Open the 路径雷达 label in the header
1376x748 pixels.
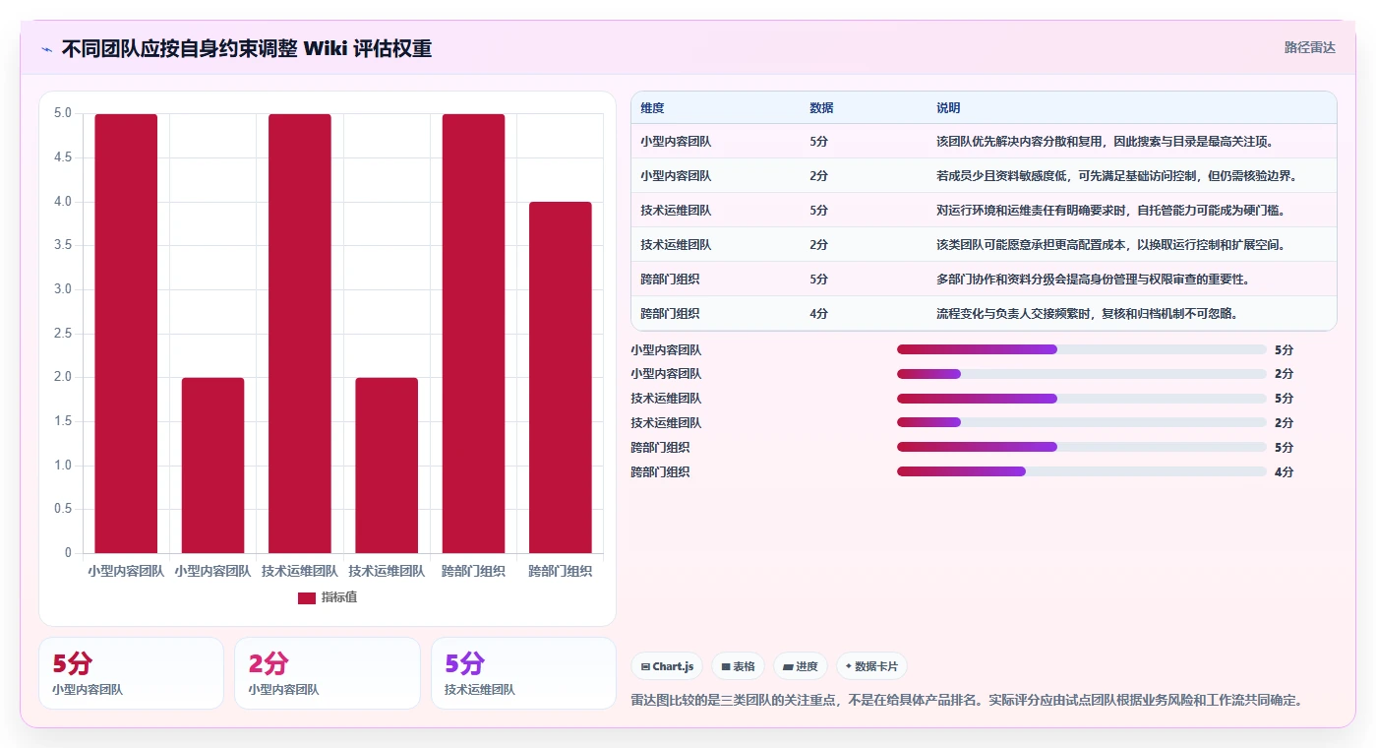click(1309, 47)
